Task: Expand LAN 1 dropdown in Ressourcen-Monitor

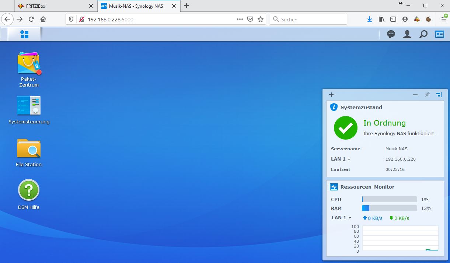Action: (x=341, y=218)
